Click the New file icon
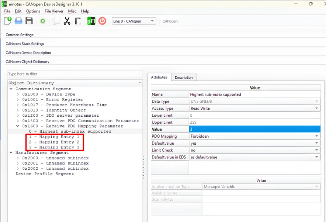 click(x=8, y=21)
